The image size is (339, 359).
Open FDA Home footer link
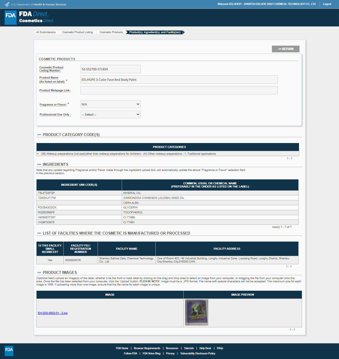click(x=122, y=348)
